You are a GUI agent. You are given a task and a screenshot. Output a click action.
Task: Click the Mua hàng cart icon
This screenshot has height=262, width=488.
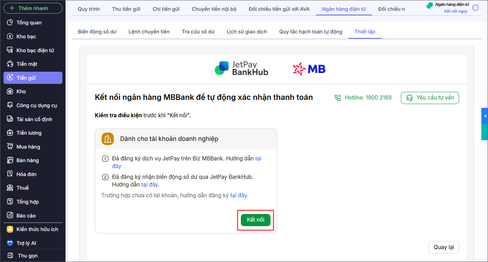[x=10, y=147]
